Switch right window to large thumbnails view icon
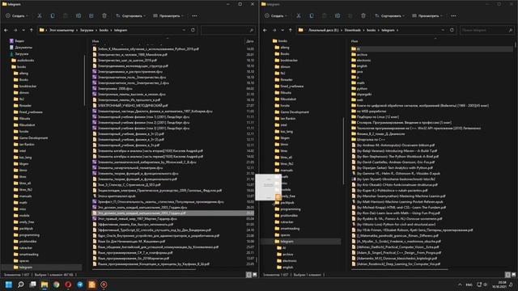 coord(514,275)
